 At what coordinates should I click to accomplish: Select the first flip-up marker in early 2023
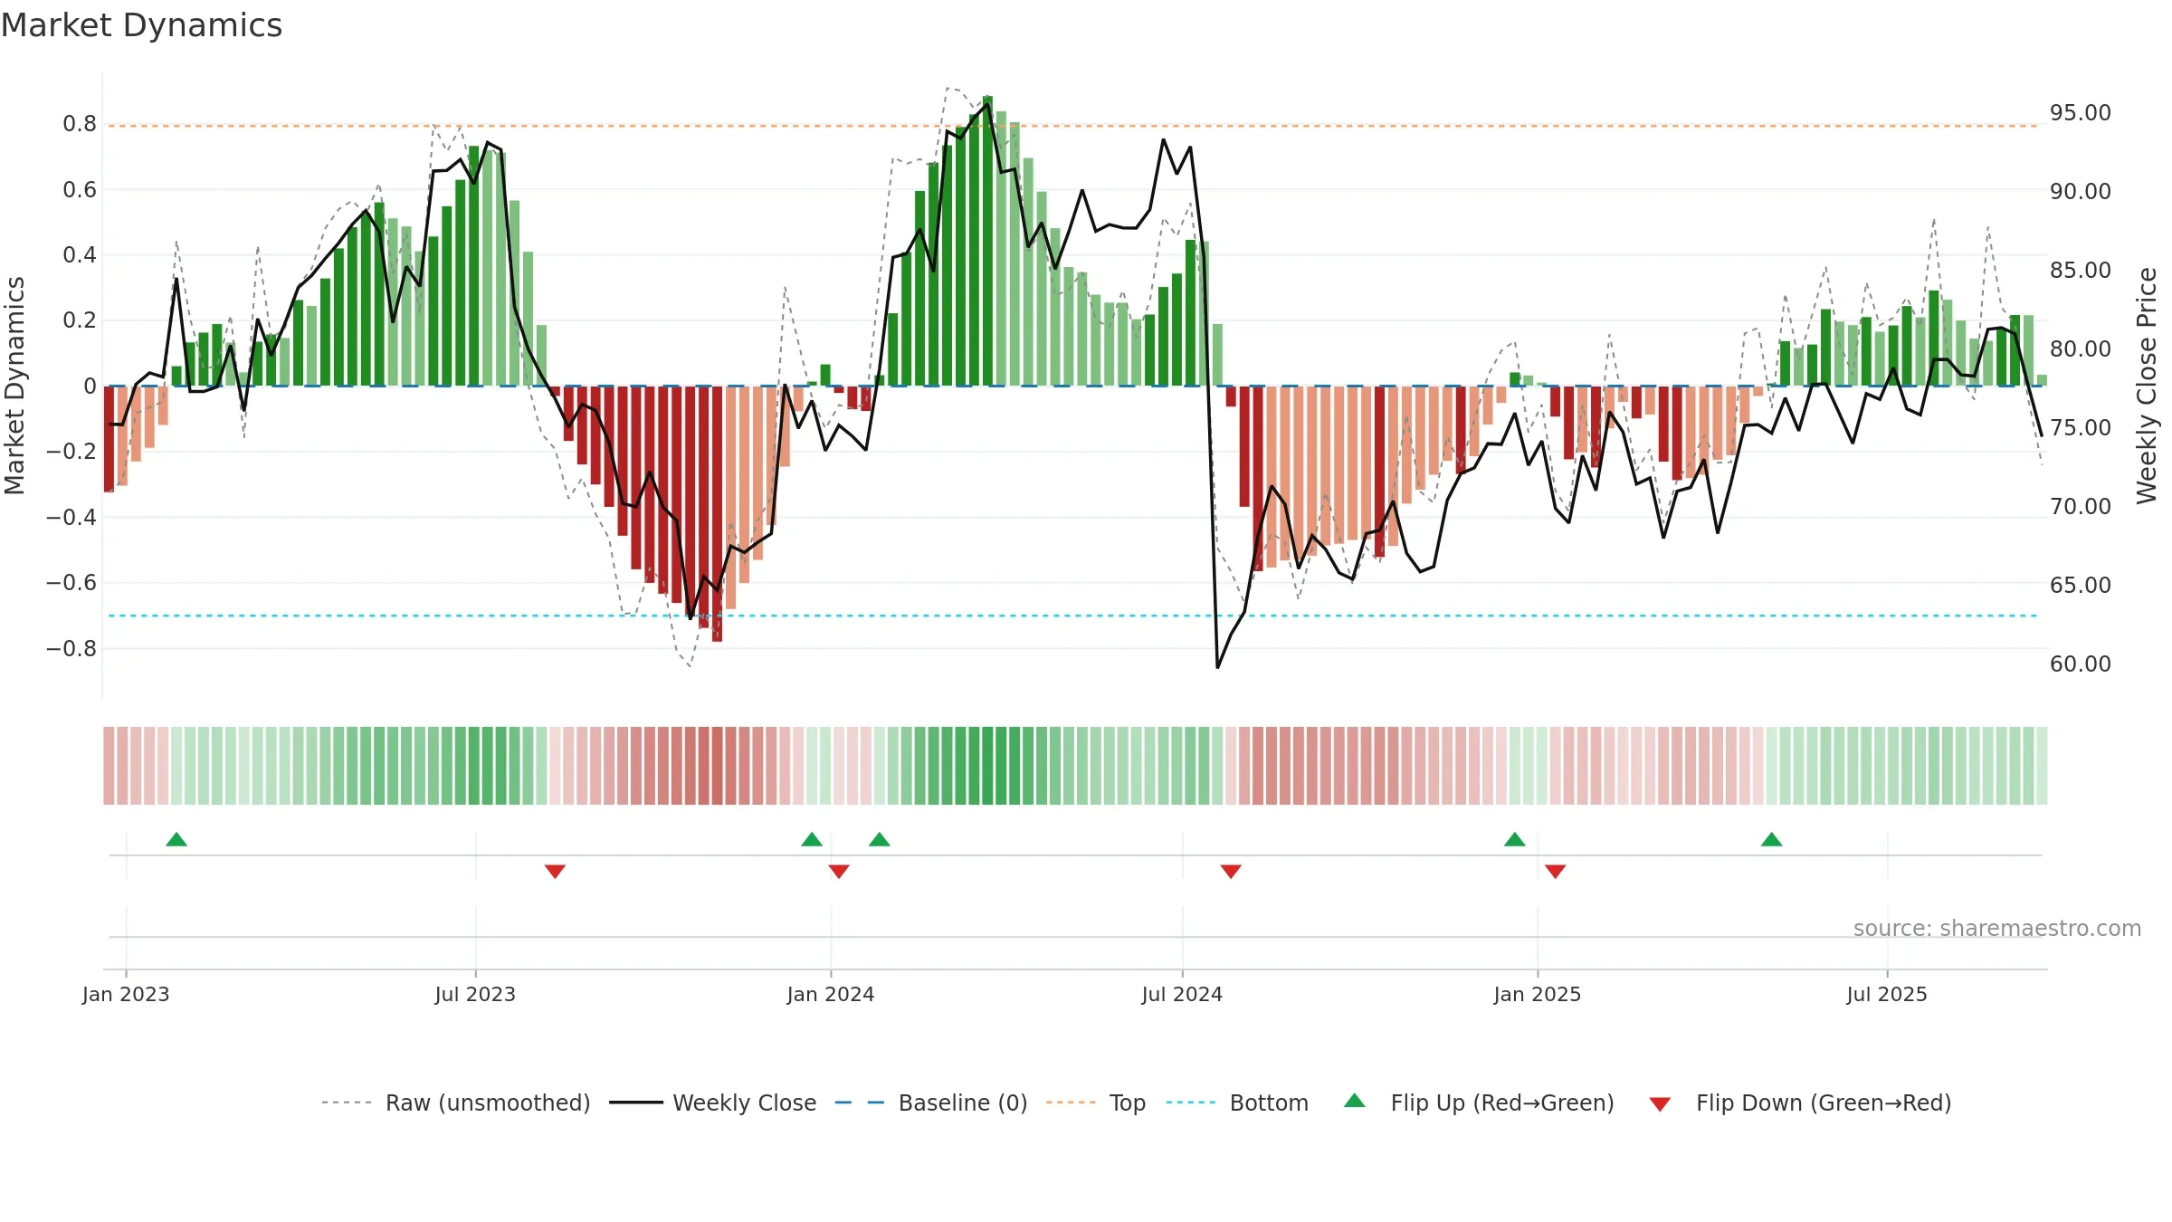tap(176, 839)
